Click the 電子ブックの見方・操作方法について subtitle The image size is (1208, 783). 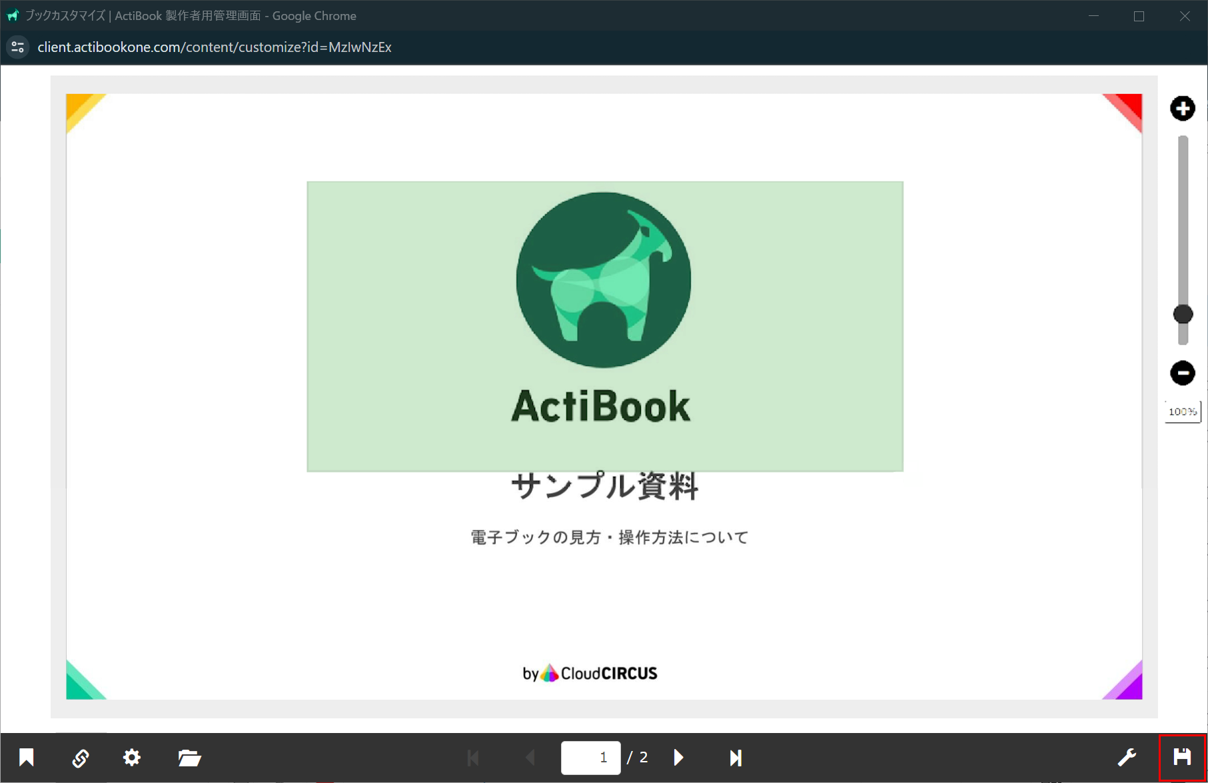pos(610,537)
